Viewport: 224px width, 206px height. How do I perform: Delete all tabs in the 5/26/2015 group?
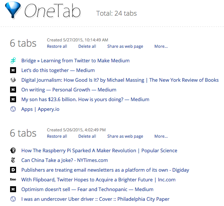87,136
